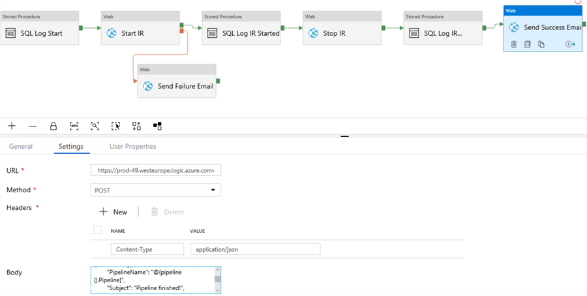587x296 pixels.
Task: Switch to the General tab
Action: 21,147
